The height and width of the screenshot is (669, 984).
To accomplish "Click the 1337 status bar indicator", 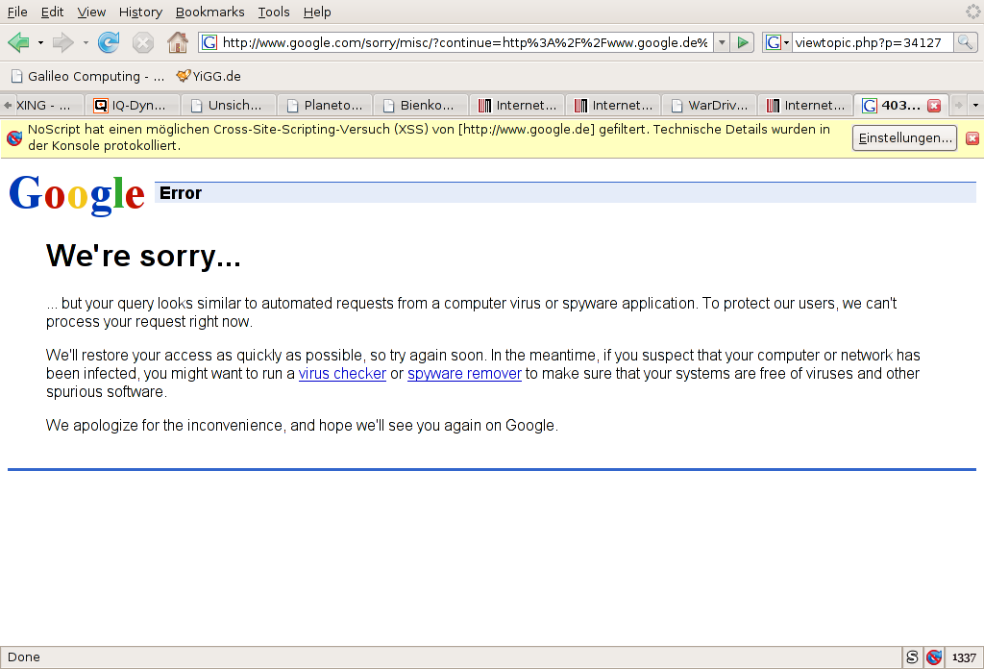I will tap(964, 657).
